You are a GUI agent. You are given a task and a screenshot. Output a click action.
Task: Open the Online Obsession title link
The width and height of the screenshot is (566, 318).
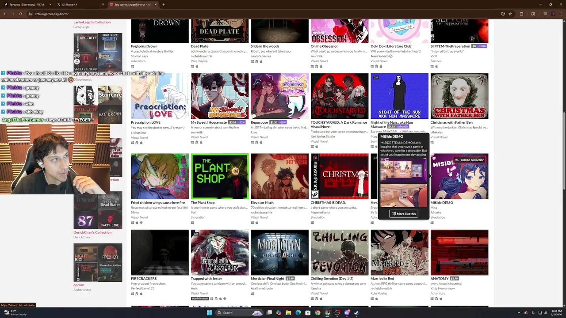325,46
